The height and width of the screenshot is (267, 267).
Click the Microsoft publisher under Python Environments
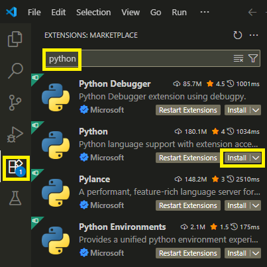pos(107,253)
